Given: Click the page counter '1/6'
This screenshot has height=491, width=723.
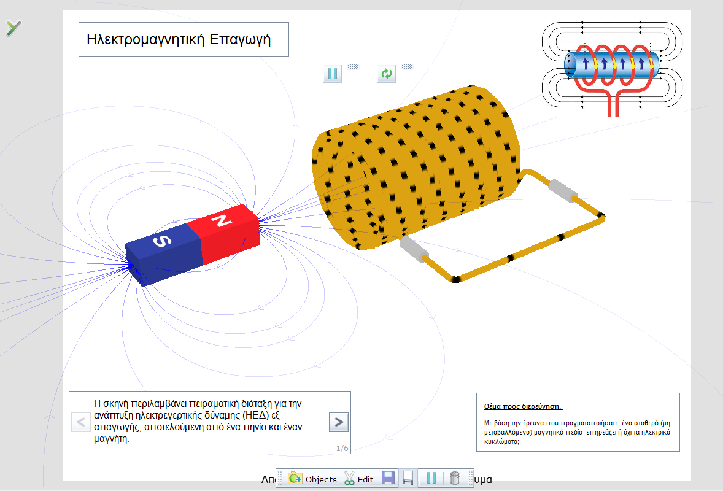Looking at the screenshot, I should pos(342,448).
